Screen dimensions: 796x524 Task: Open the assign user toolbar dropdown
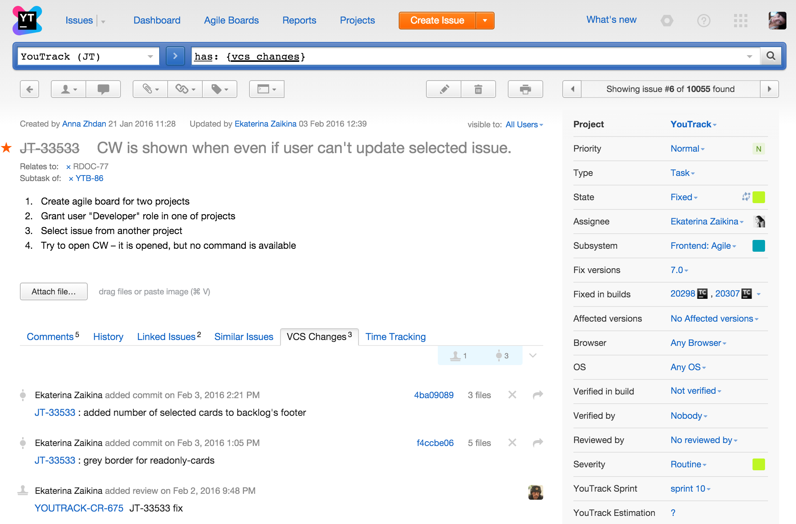(69, 89)
